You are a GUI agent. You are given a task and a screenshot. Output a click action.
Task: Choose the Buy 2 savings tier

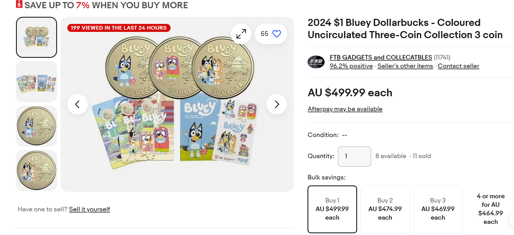[385, 209]
